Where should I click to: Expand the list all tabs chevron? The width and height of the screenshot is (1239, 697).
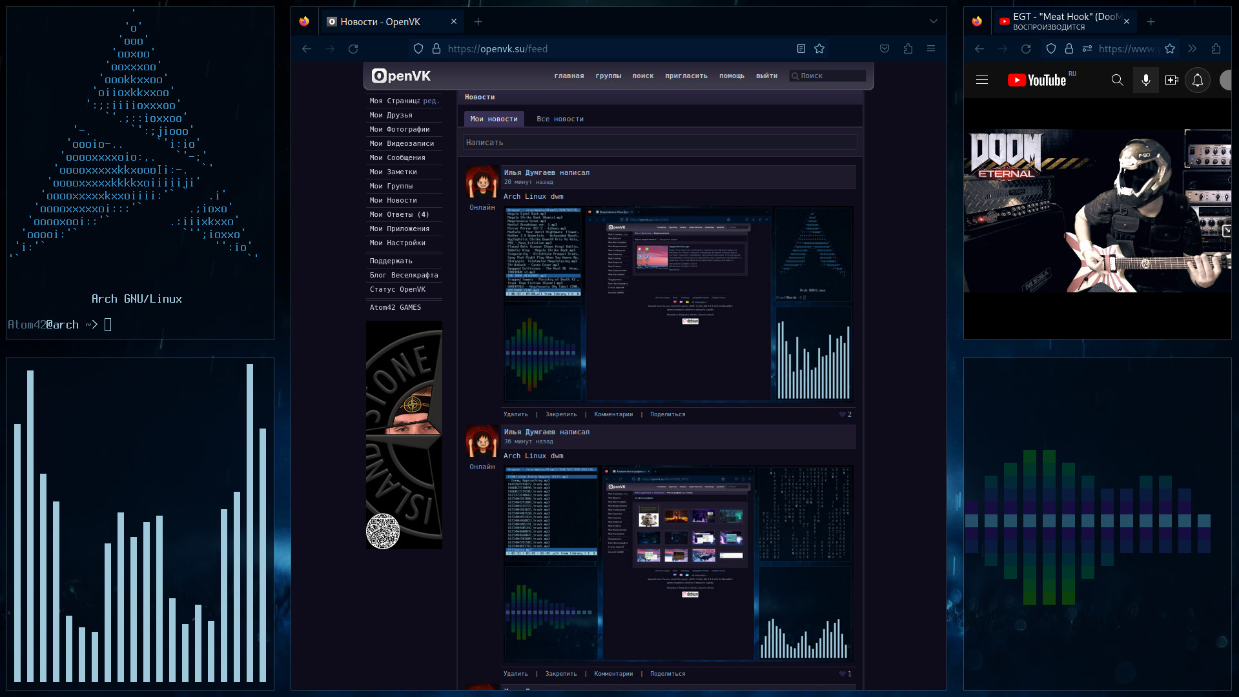[934, 21]
